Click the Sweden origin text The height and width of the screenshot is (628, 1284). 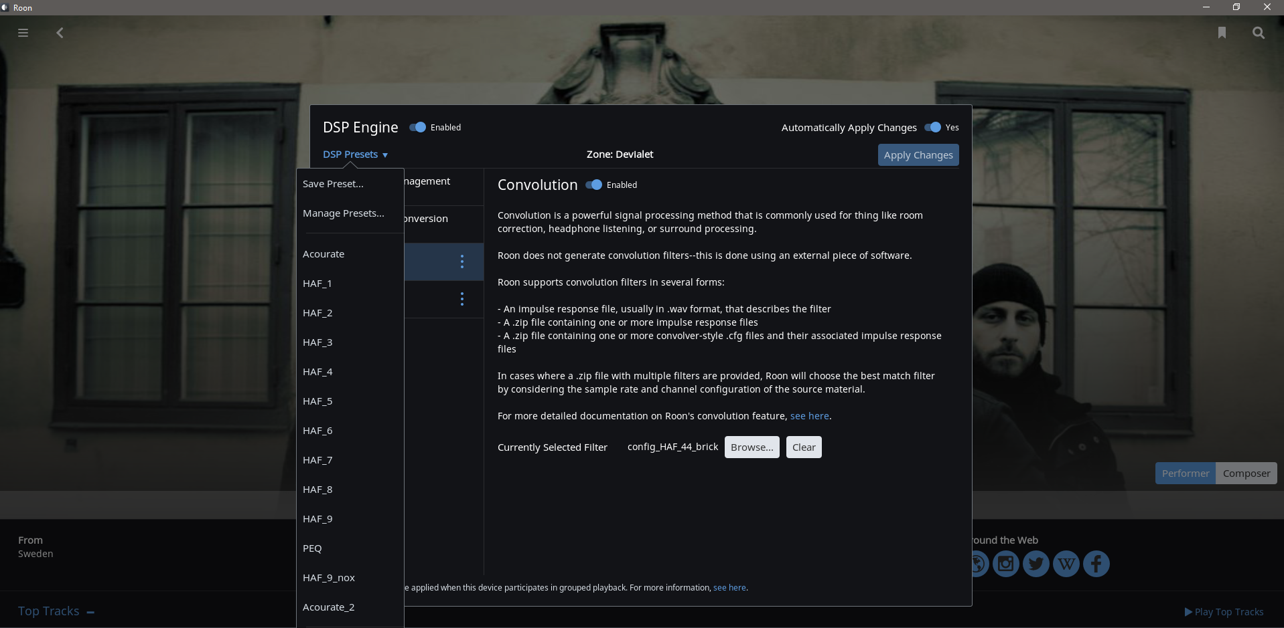coord(35,554)
